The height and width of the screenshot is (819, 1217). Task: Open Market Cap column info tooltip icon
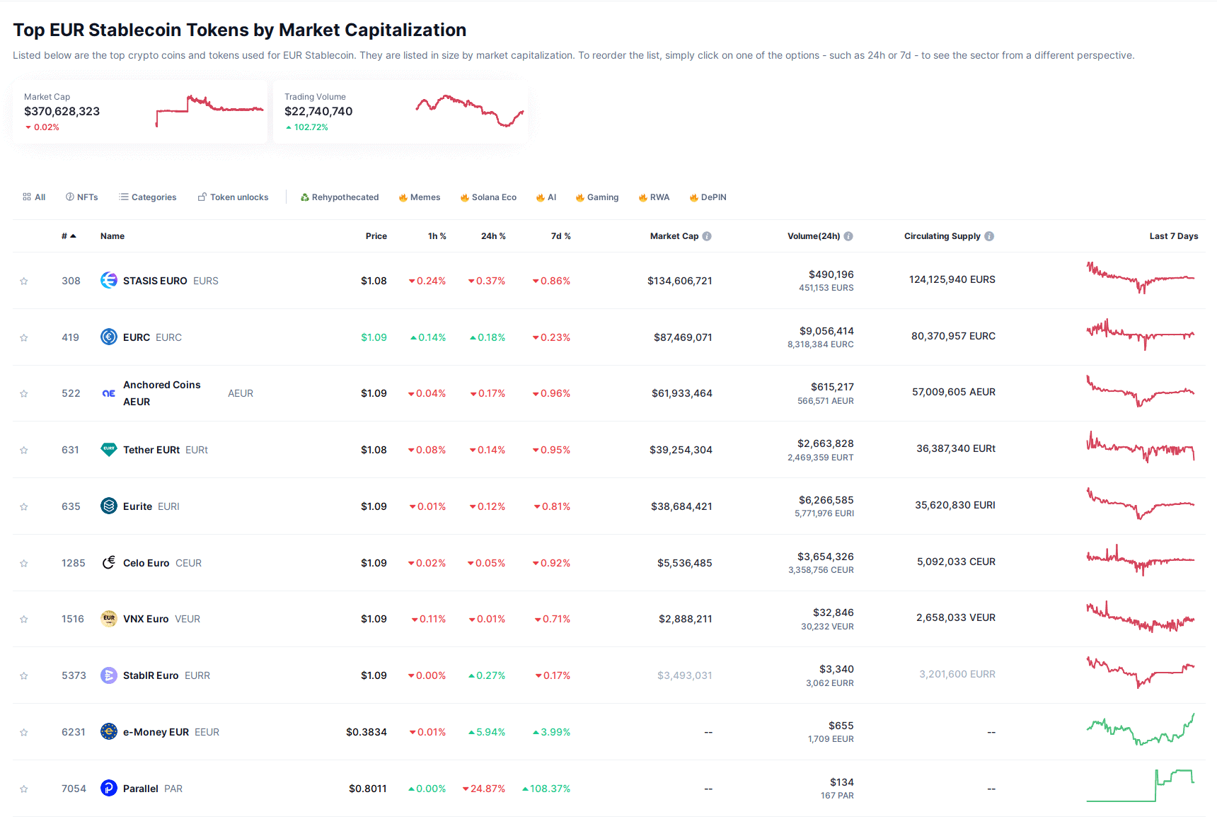(707, 236)
